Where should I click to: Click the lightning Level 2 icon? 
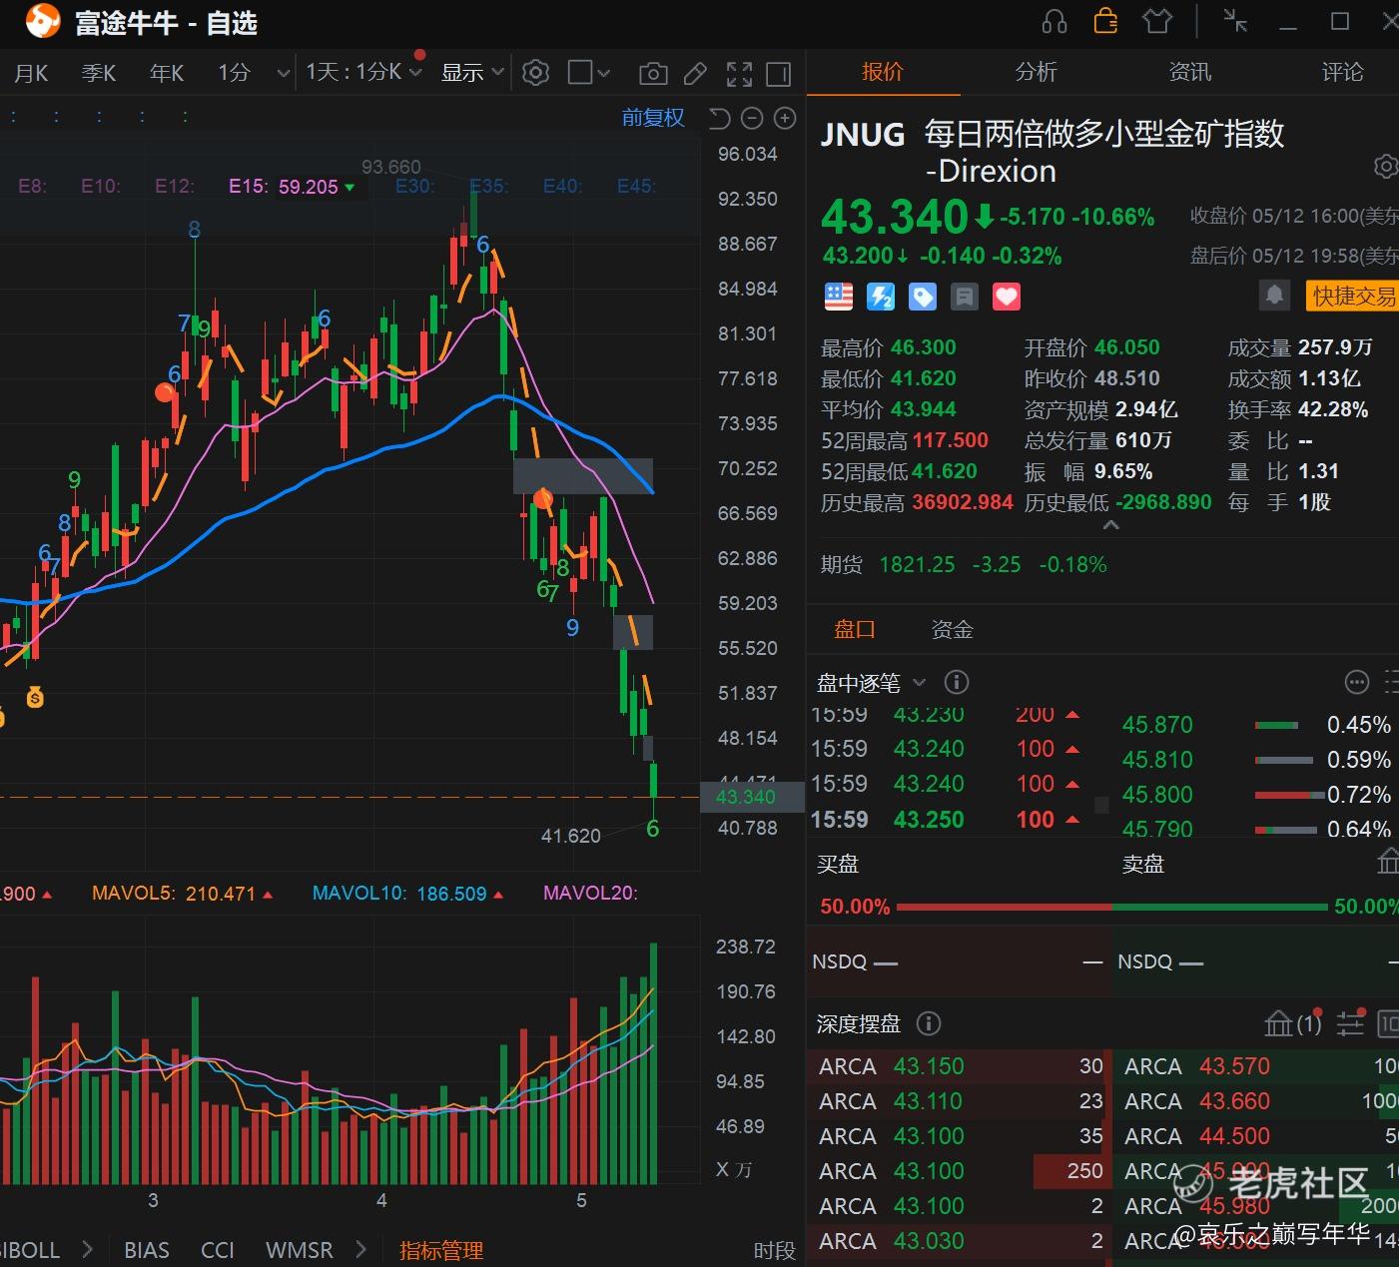point(881,297)
